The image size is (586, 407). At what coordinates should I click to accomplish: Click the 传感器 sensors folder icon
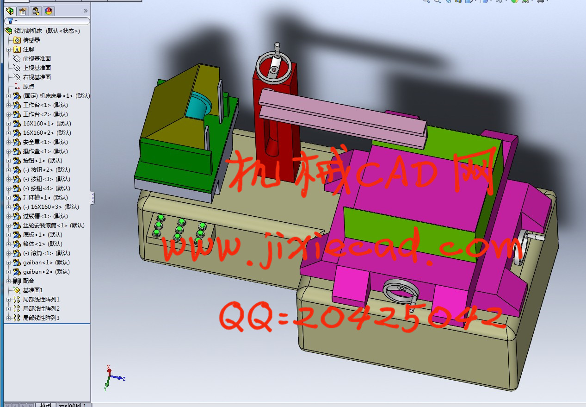(x=17, y=40)
